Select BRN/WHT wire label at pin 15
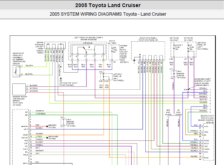224x165 pixels. click(x=40, y=151)
